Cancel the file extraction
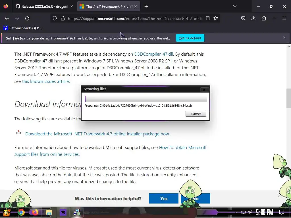 [x=196, y=114]
